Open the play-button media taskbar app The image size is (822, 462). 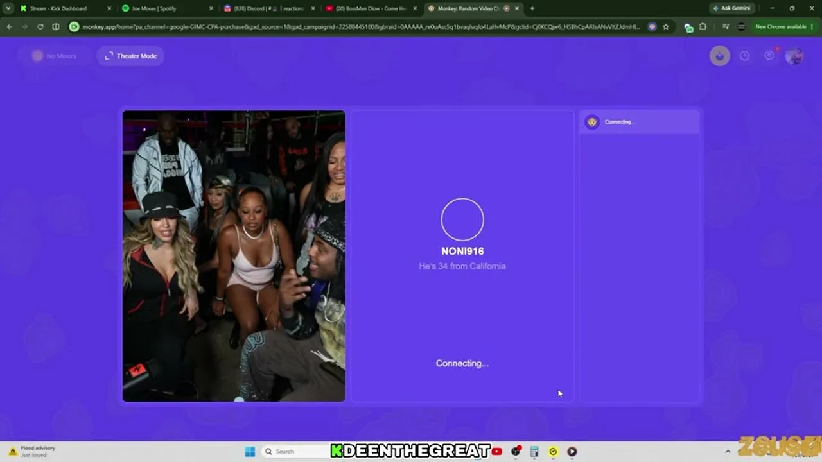pyautogui.click(x=572, y=451)
